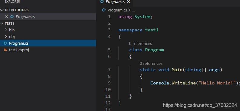Click 'WriteLine' on line 9
Screen dimensions: 240x111
click(x=184, y=83)
